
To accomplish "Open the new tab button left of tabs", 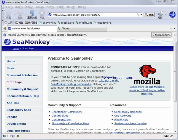I will click(4, 29).
